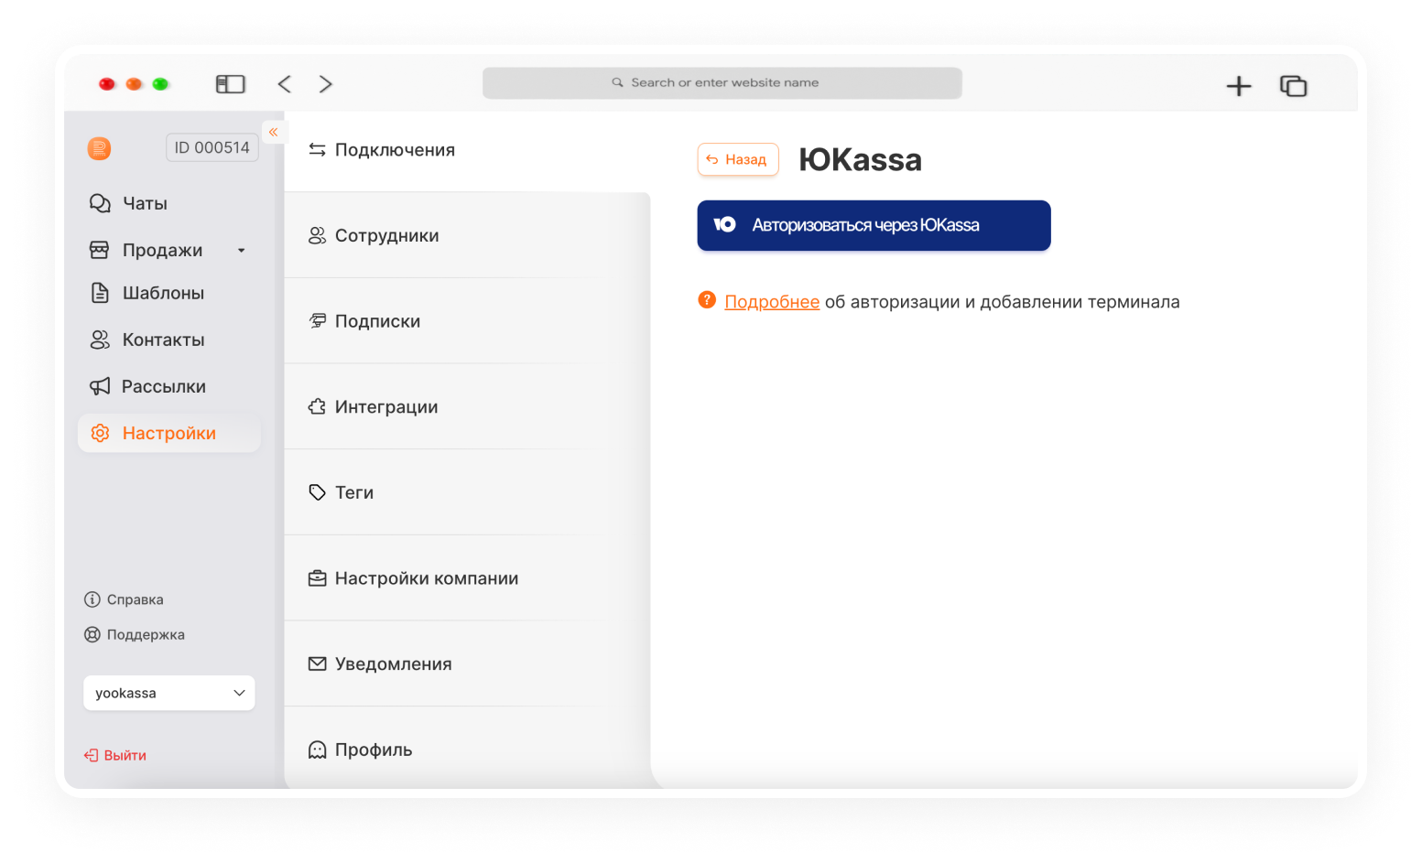The width and height of the screenshot is (1422, 863).
Task: Toggle the browser sidebar icon
Action: [230, 84]
